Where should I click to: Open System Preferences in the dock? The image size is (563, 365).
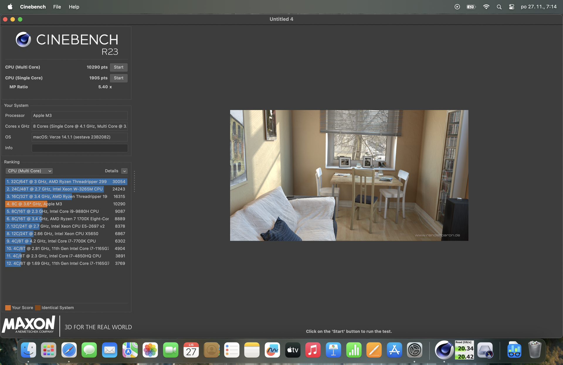[414, 350]
